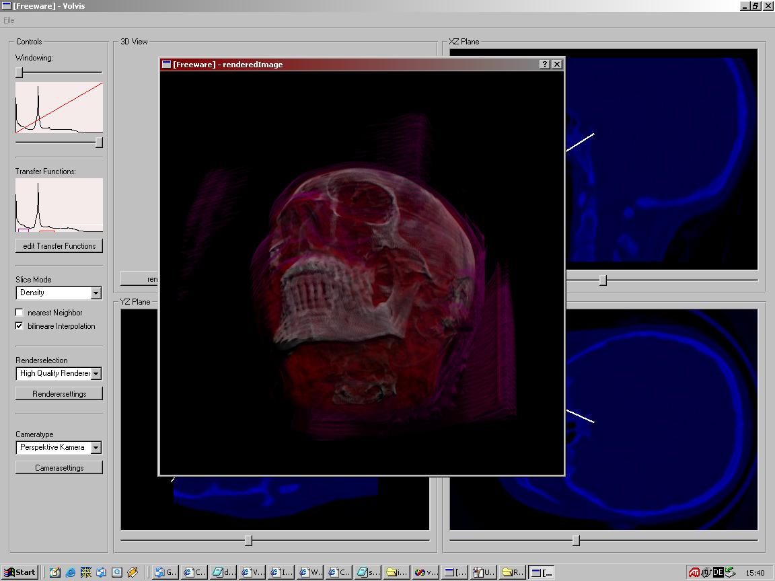Viewport: 775px width, 581px height.
Task: Uncheck bilineare Interpolation checkbox
Action: 20,326
